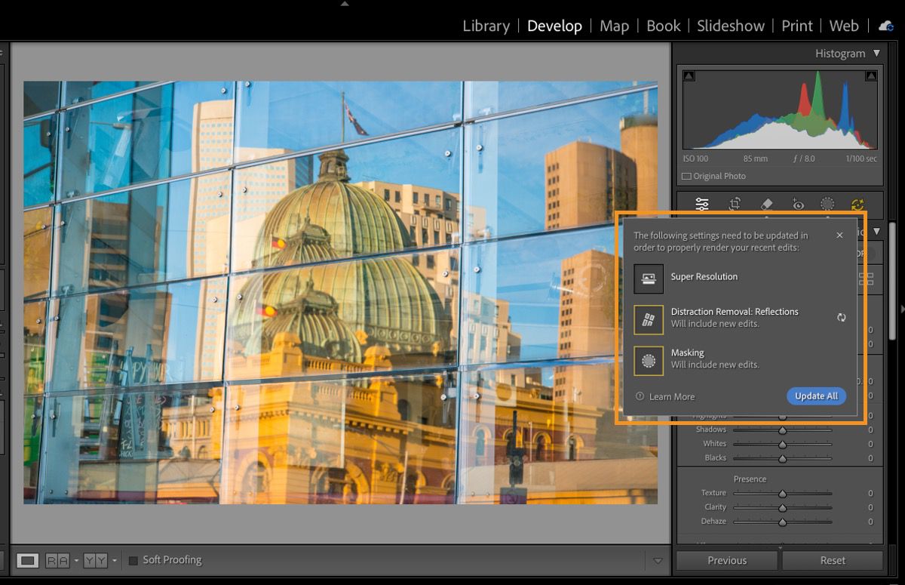Toggle histogram shadow clipping indicator

point(689,75)
